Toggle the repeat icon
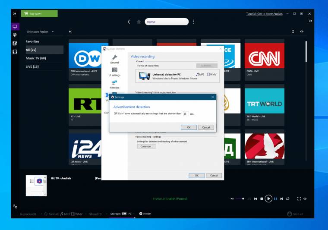The width and height of the screenshot is (328, 230). (287, 198)
